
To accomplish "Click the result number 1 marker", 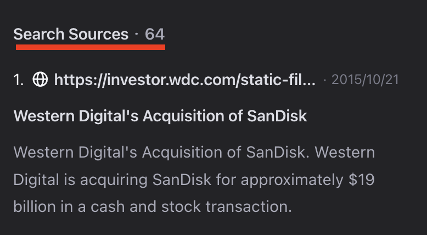I will (x=19, y=80).
